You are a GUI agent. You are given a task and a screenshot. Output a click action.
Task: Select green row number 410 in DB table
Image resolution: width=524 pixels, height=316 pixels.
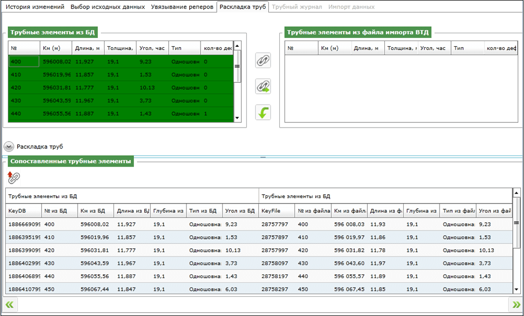tap(121, 74)
